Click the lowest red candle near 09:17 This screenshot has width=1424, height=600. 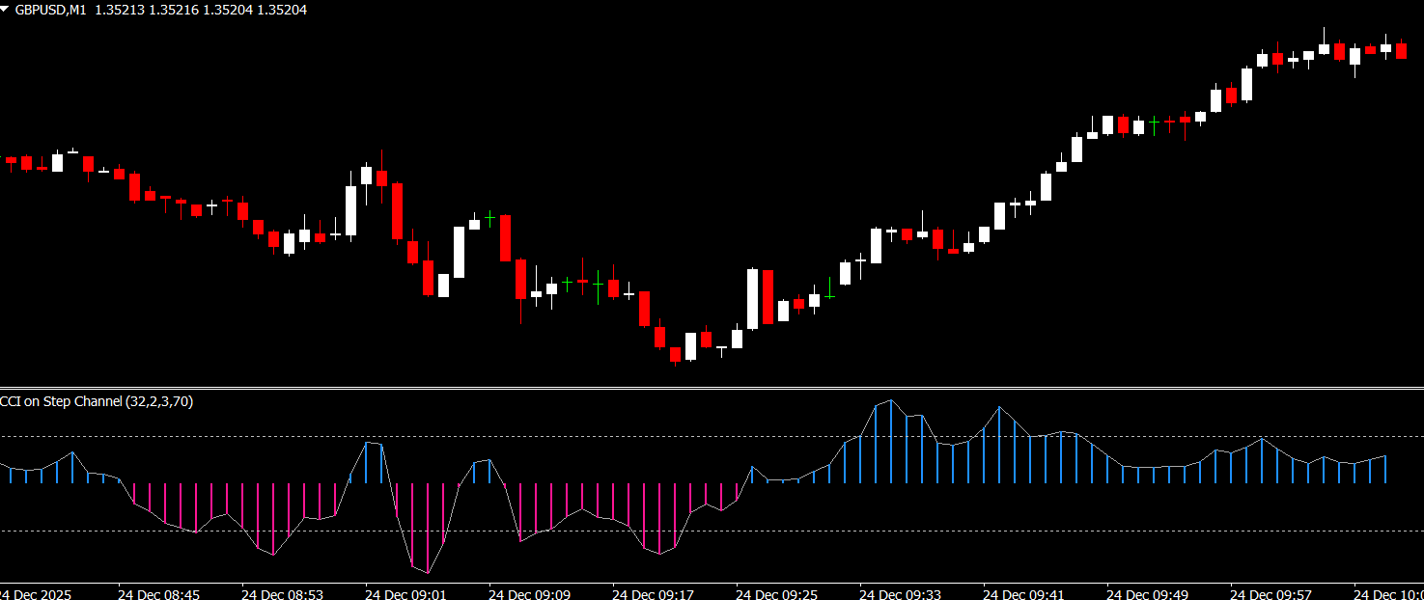click(x=676, y=354)
